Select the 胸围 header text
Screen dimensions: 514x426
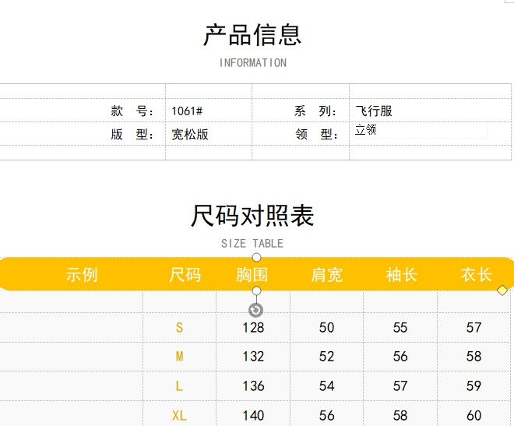(x=252, y=275)
